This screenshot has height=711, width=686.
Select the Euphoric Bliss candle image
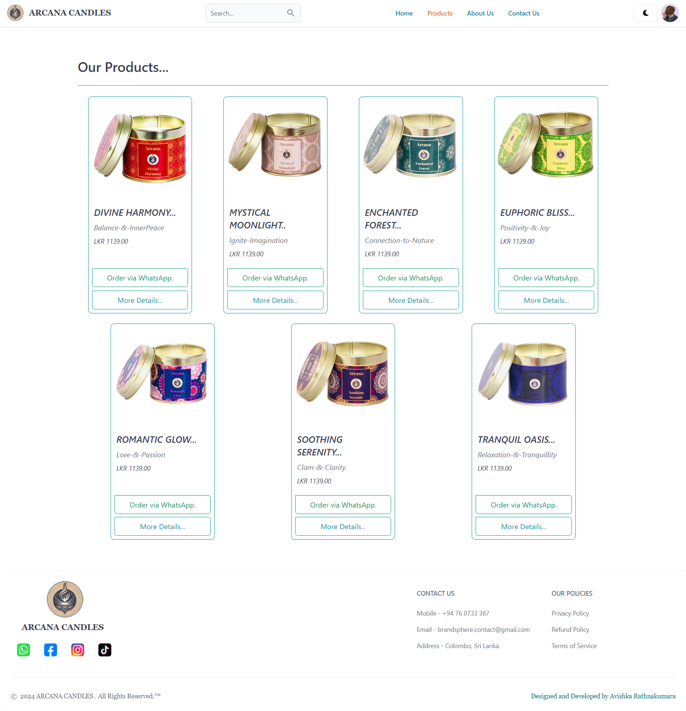[546, 144]
